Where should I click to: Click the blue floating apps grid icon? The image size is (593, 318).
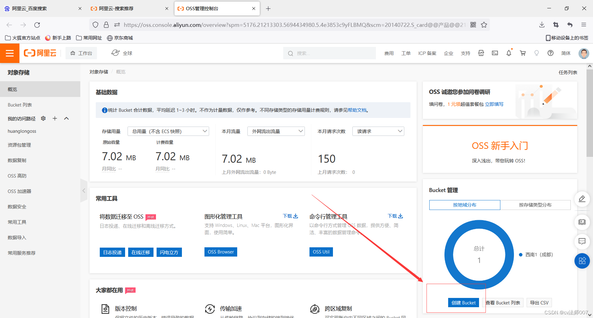pos(582,261)
